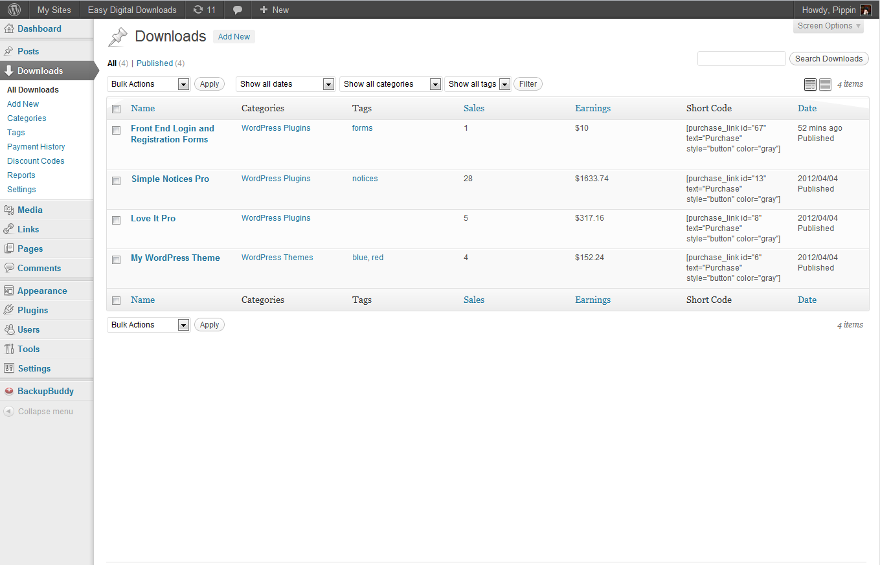The image size is (880, 565).
Task: Open the Show all categories dropdown
Action: [390, 84]
